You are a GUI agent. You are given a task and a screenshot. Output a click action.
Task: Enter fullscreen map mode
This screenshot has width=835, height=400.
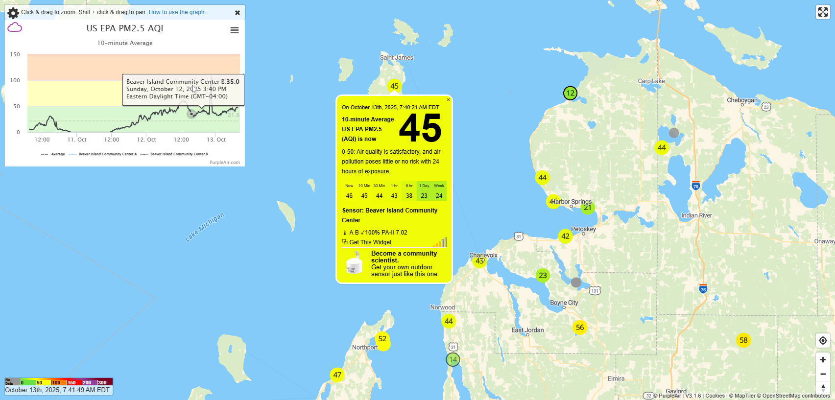click(x=823, y=12)
